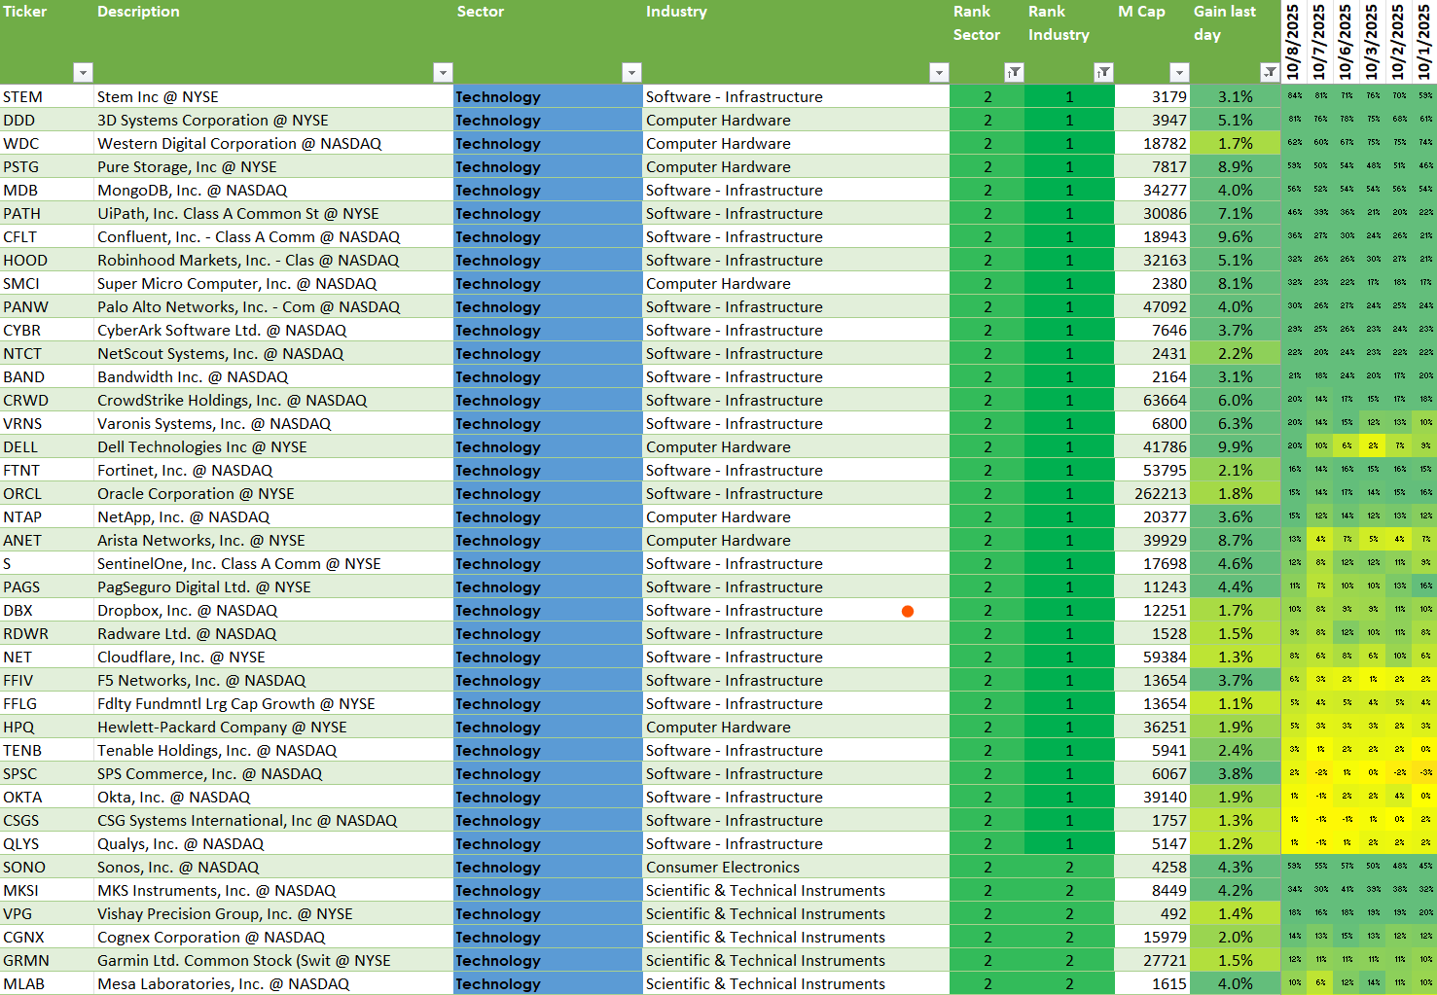Click the CRWD ticker cell
This screenshot has height=995, width=1437.
tap(47, 400)
